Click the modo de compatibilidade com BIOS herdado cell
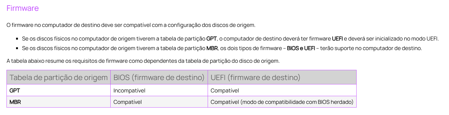The image size is (449, 115). pyautogui.click(x=282, y=102)
